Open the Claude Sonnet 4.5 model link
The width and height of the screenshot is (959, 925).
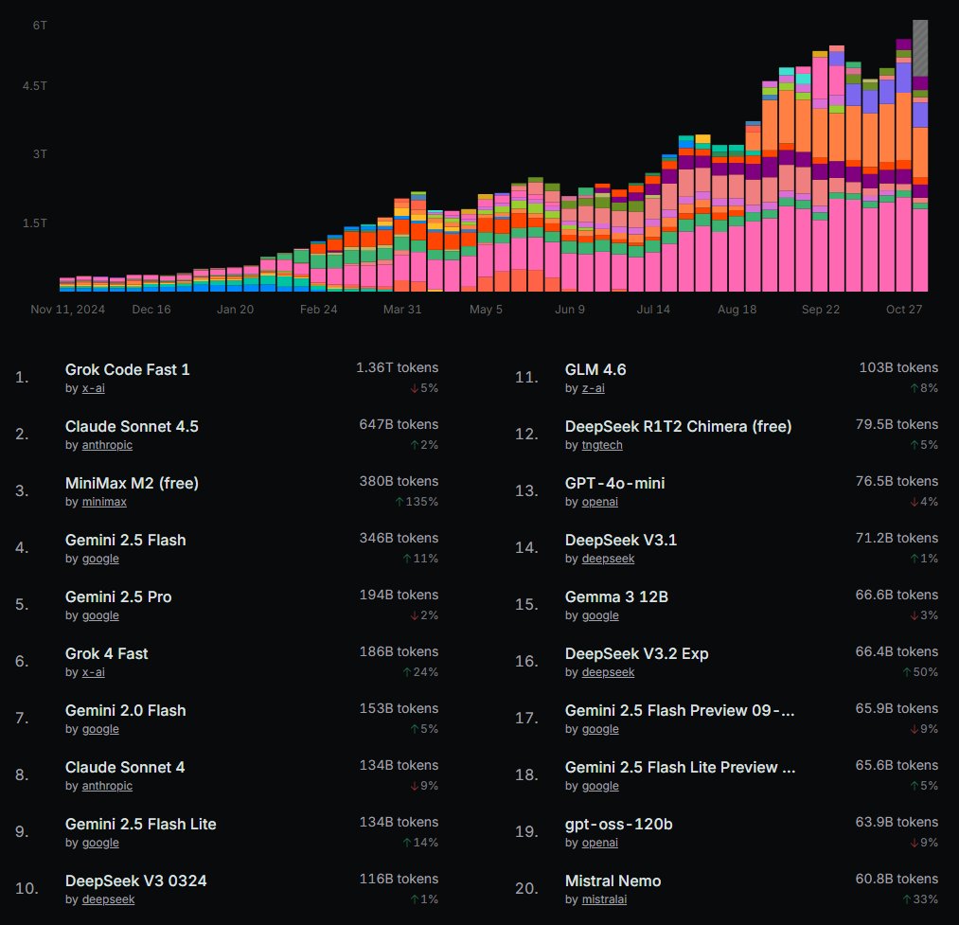(132, 426)
